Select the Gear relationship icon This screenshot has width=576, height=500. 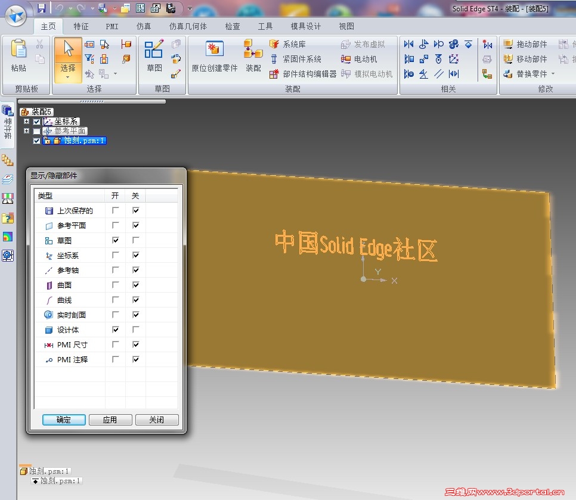454,44
